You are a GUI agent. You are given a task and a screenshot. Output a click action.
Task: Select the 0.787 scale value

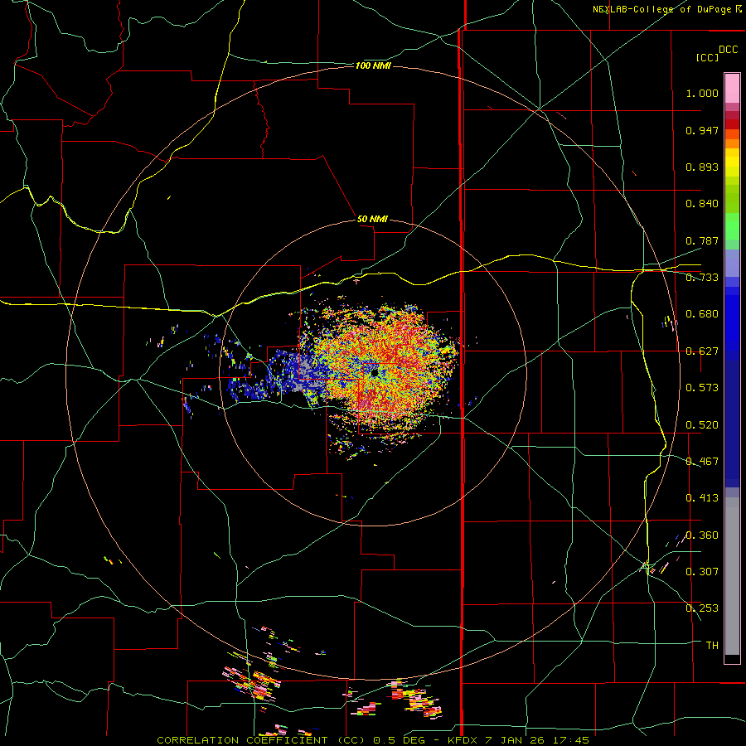[x=702, y=240]
